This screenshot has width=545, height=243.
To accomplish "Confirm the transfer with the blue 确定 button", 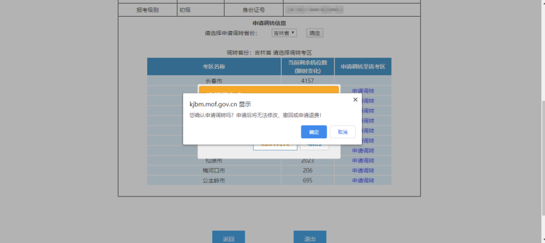I will [314, 132].
